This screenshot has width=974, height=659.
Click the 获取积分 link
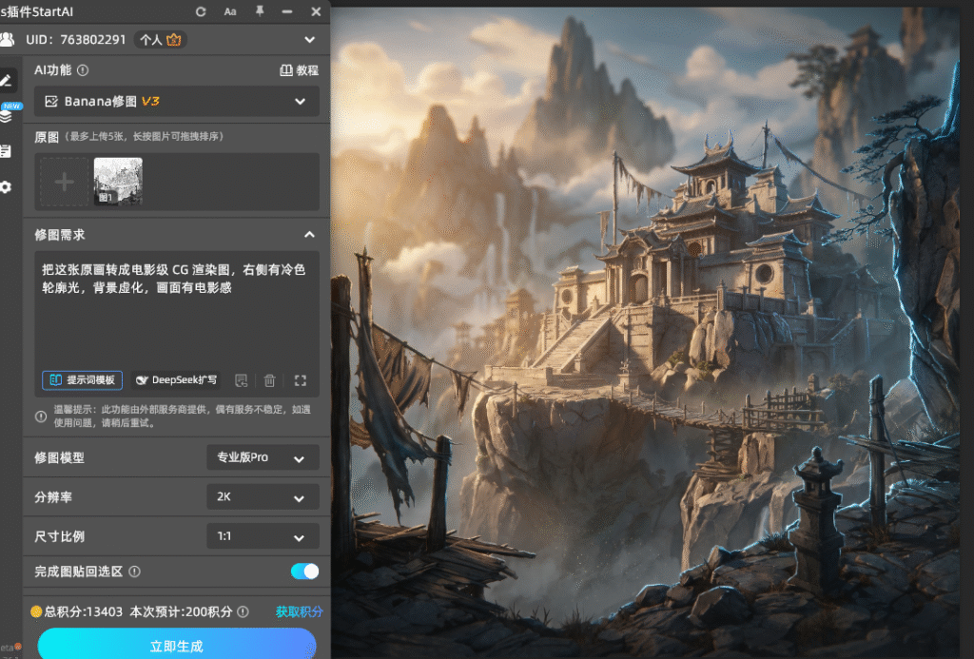[x=299, y=611]
